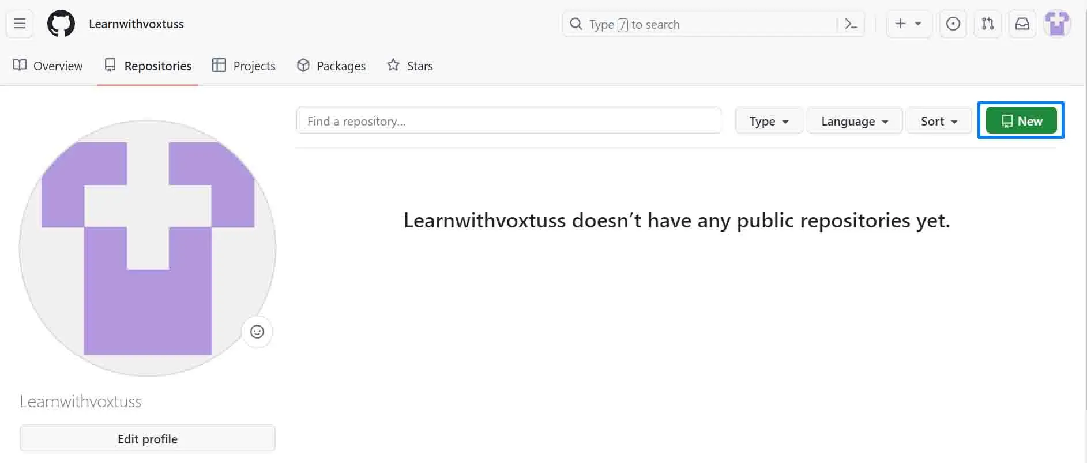Expand the Language filter dropdown
1087x463 pixels.
click(854, 121)
